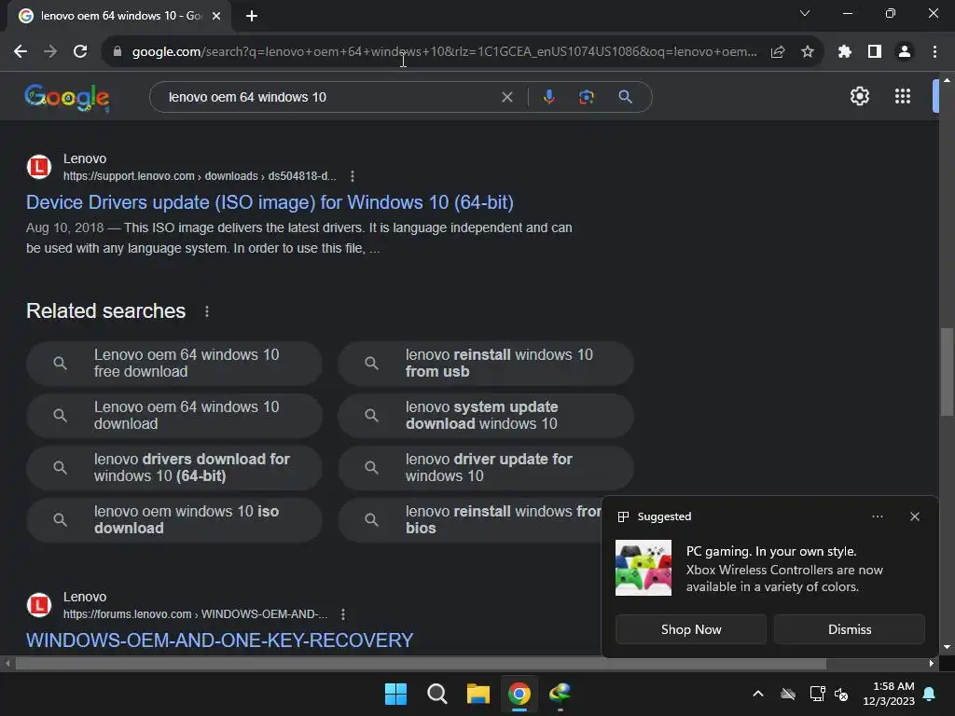
Task: View site information lock icon
Action: click(x=117, y=52)
